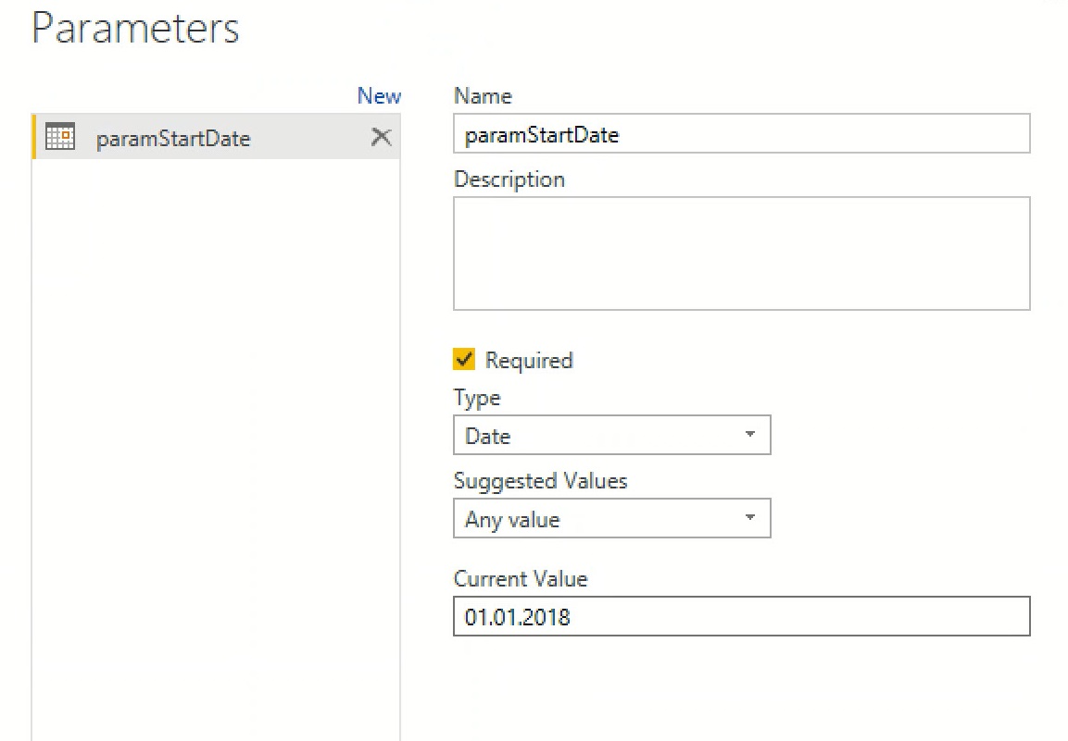Click the yellow accent bar next to paramStartDate
Image resolution: width=1068 pixels, height=741 pixels.
33,136
